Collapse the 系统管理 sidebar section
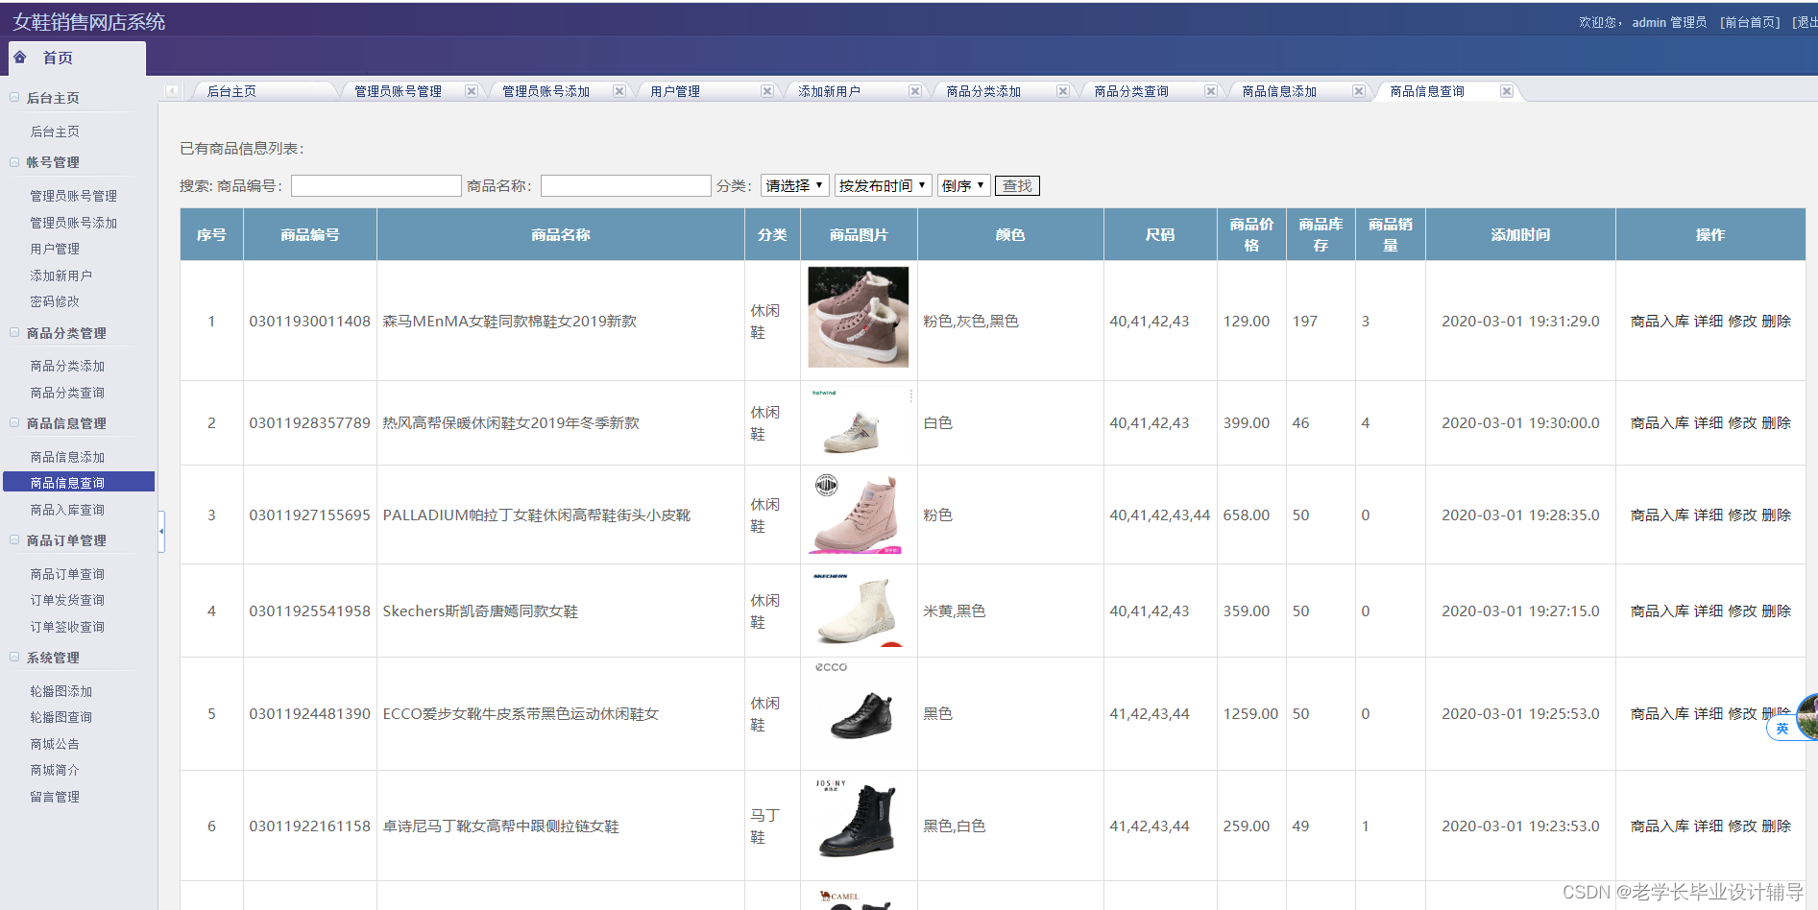This screenshot has width=1818, height=910. pos(13,657)
